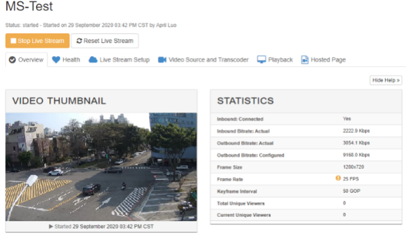The width and height of the screenshot is (406, 235).
Task: Click the street intersection video thumbnail
Action: (101, 167)
